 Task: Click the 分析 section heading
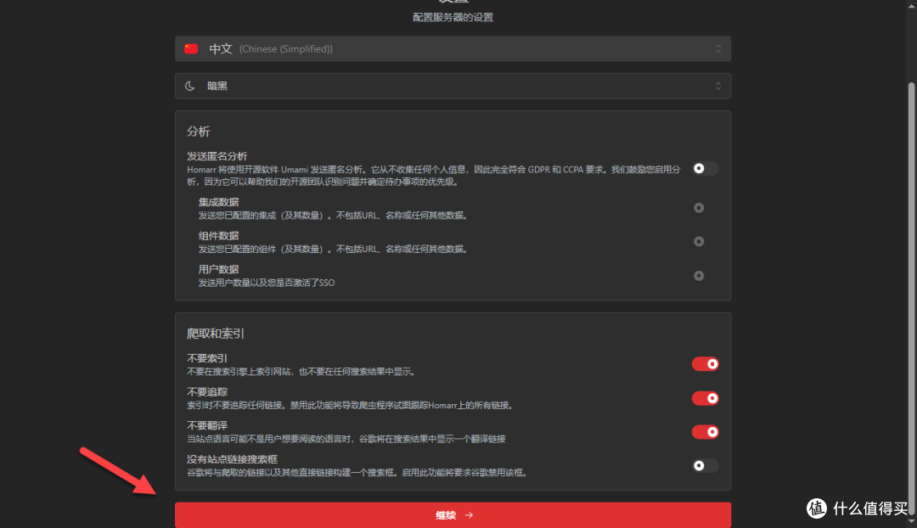coord(198,132)
